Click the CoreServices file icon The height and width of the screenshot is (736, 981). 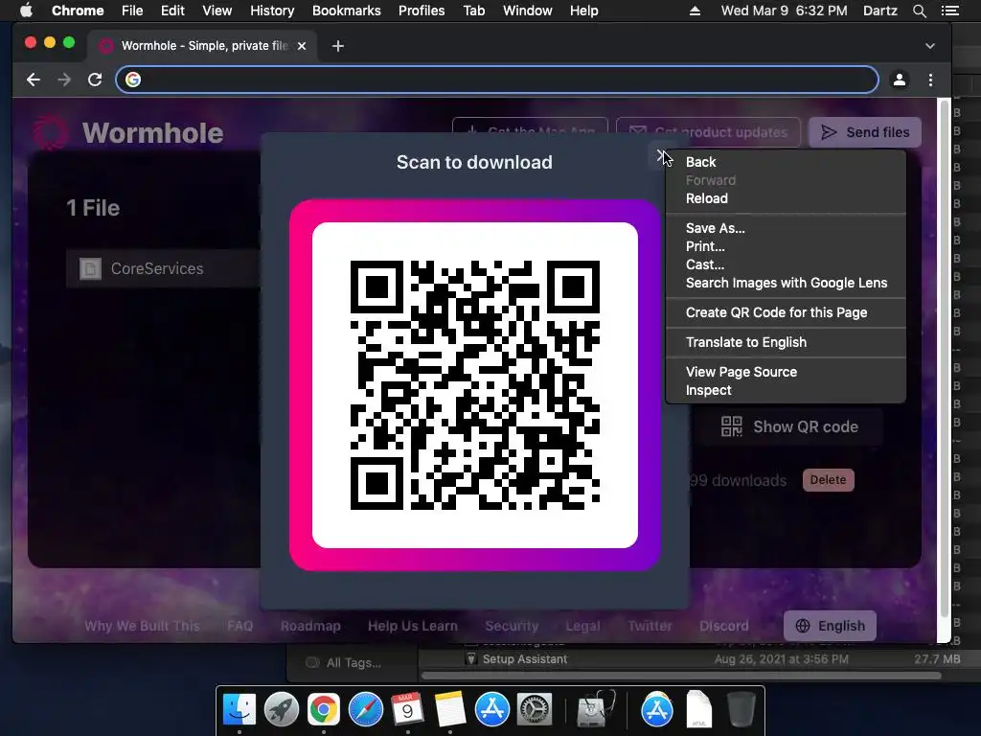[x=90, y=268]
